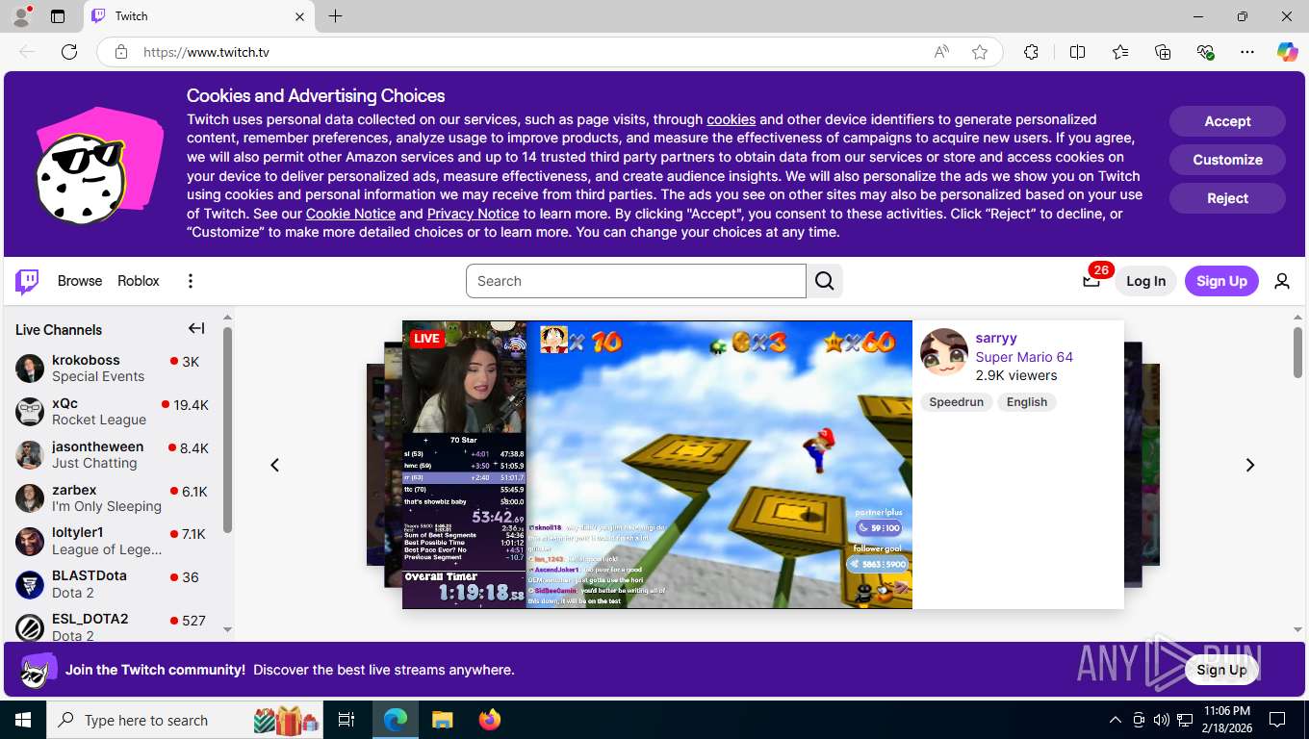Click sarryy streamer avatar

944,352
